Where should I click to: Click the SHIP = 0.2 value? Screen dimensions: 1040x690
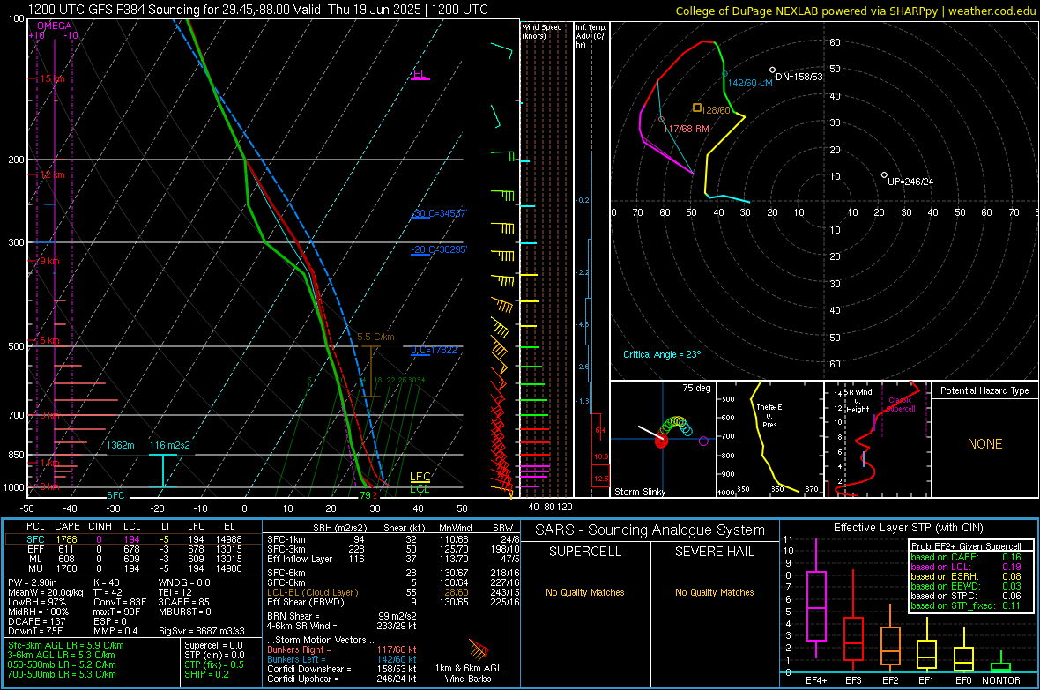[206, 674]
